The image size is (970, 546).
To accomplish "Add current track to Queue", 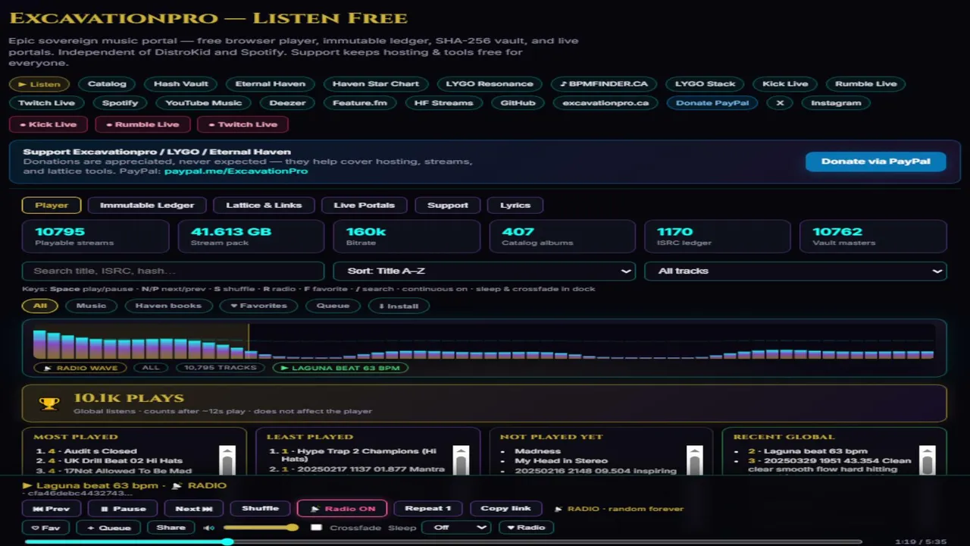I will [108, 528].
